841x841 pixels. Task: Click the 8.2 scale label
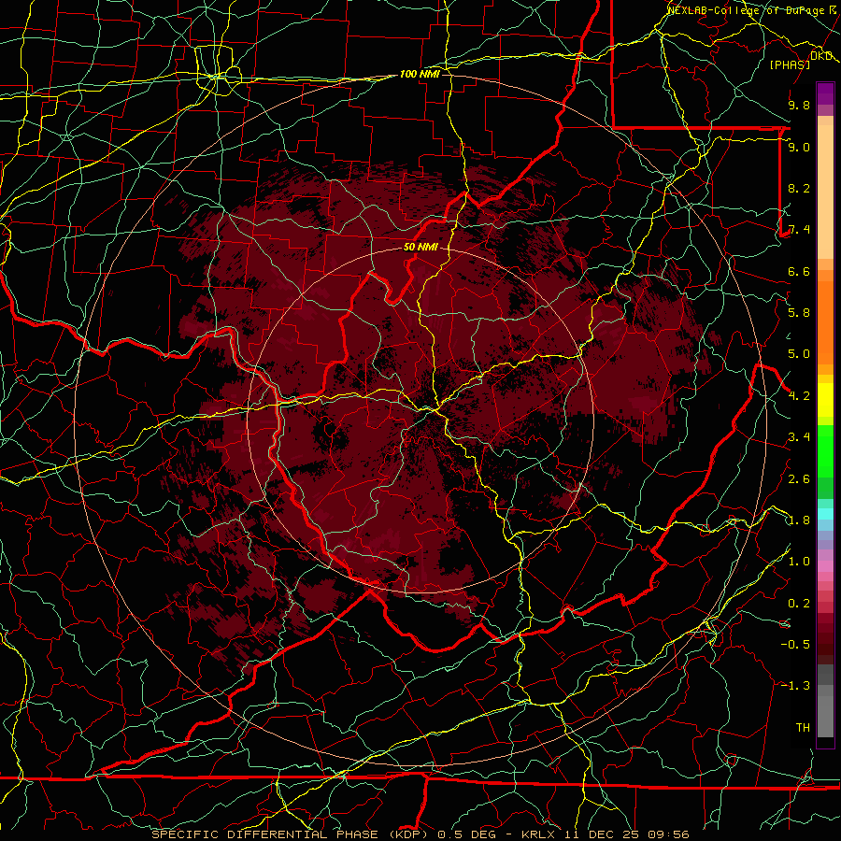click(x=799, y=188)
